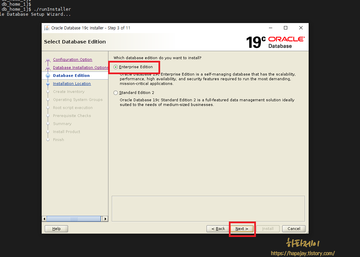
Task: Click the Oracle 19c Database logo
Action: [275, 42]
